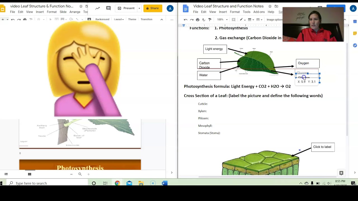This screenshot has width=358, height=201.
Task: Click Undo in Slides toolbar
Action: point(13,19)
